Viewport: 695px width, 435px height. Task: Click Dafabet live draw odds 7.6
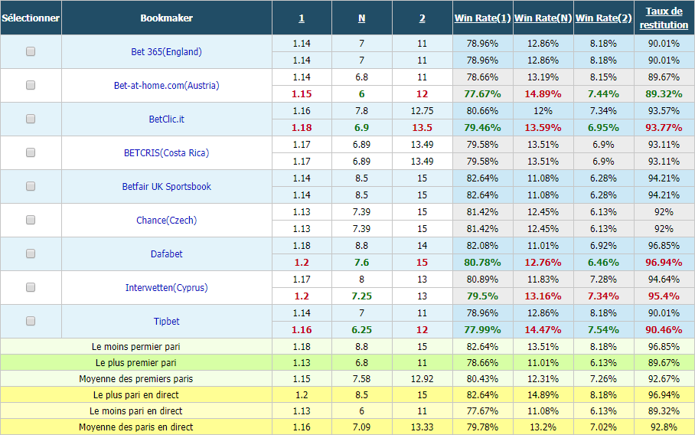click(x=362, y=263)
